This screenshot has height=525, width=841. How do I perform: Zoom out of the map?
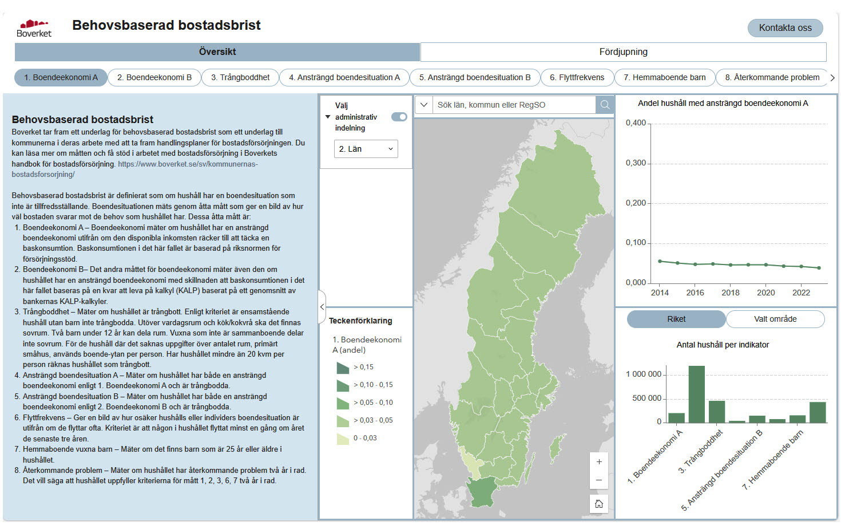click(x=599, y=480)
